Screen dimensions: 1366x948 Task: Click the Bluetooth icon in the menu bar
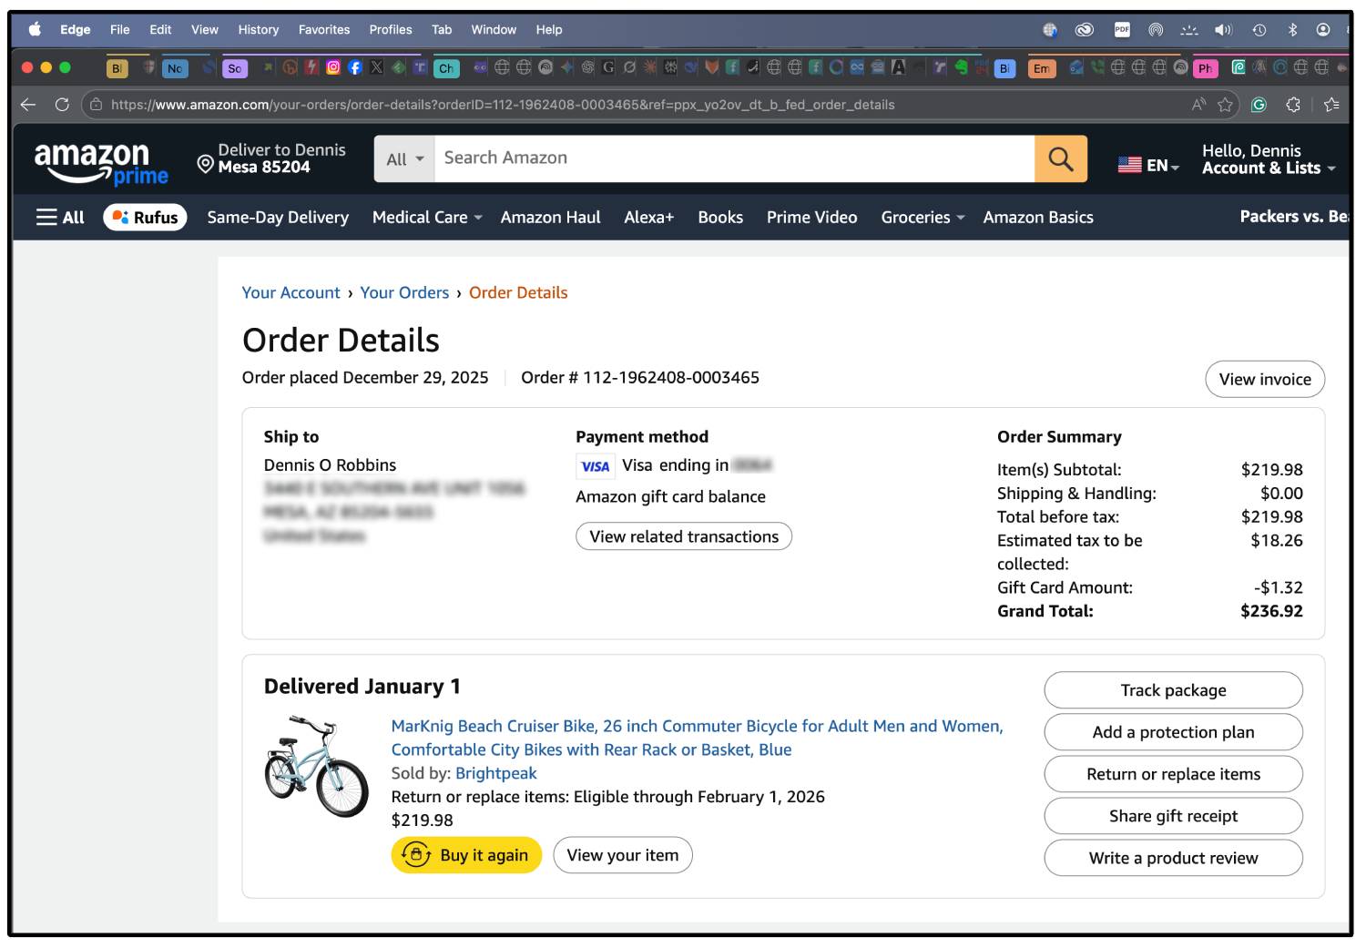(1293, 29)
